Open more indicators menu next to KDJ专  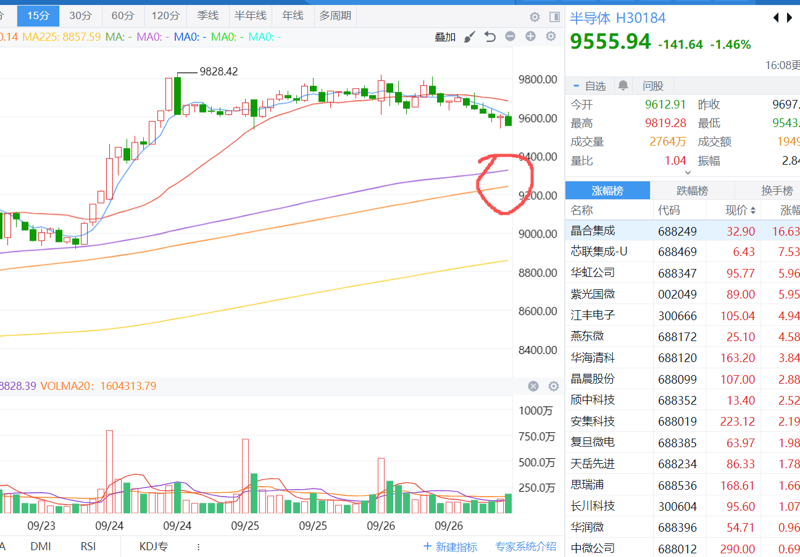coord(198,547)
